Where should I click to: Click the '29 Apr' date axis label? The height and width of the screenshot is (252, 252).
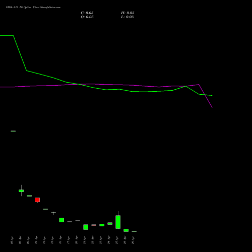[133, 240]
